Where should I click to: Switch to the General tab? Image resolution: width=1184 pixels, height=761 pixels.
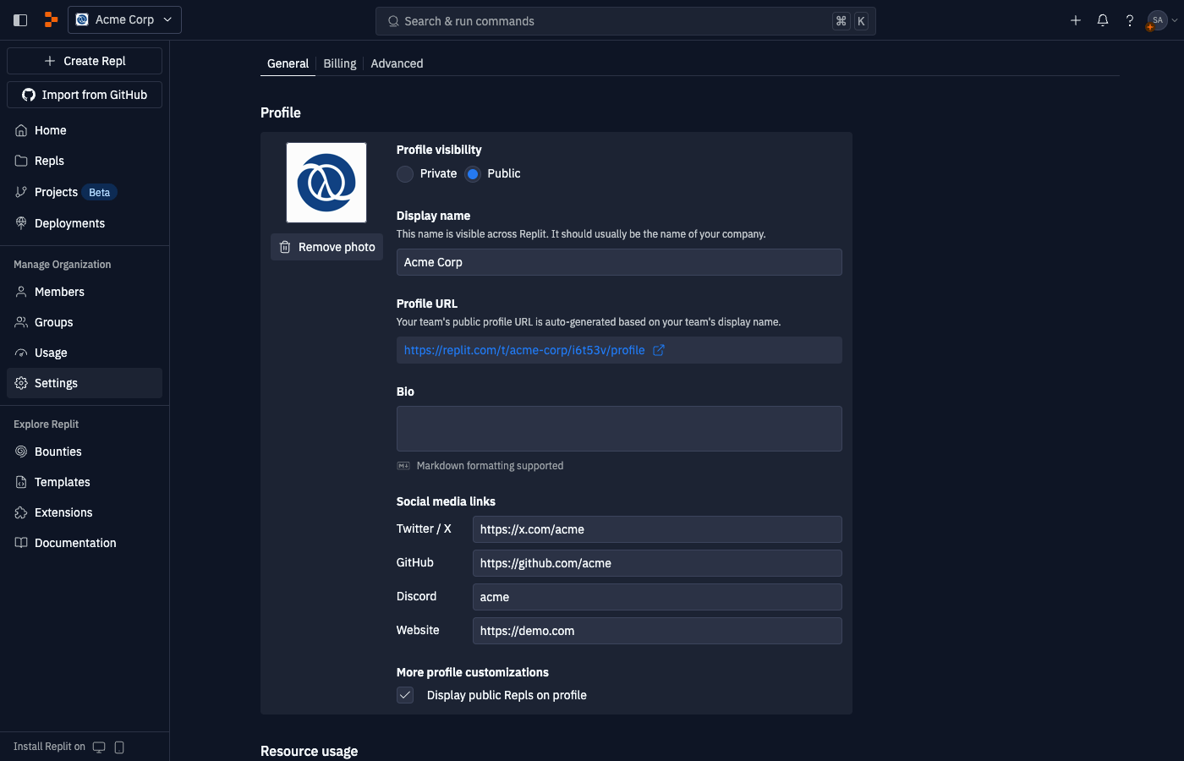coord(288,63)
